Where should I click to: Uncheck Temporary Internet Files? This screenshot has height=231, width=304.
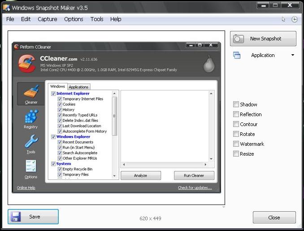coord(60,99)
